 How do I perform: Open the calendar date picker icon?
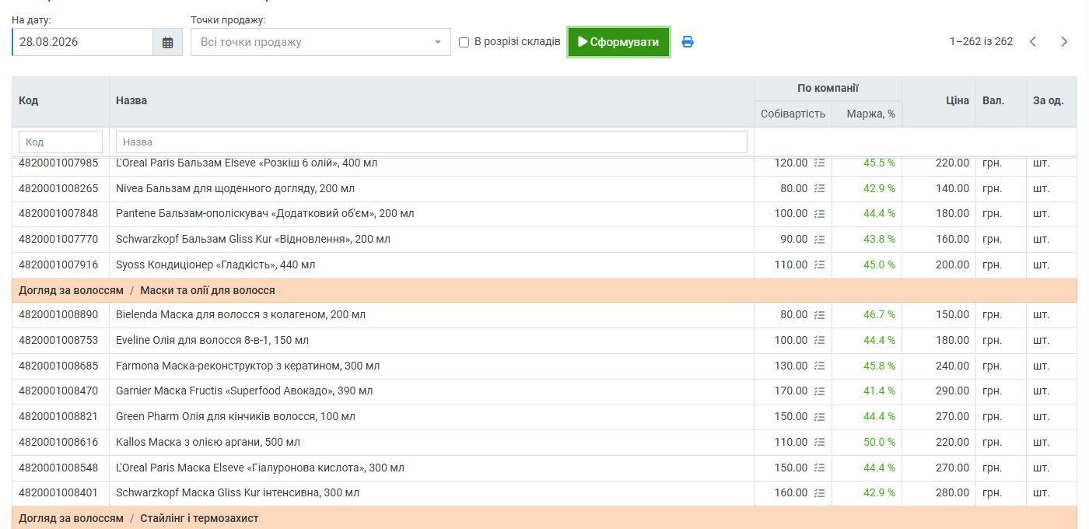coord(167,42)
